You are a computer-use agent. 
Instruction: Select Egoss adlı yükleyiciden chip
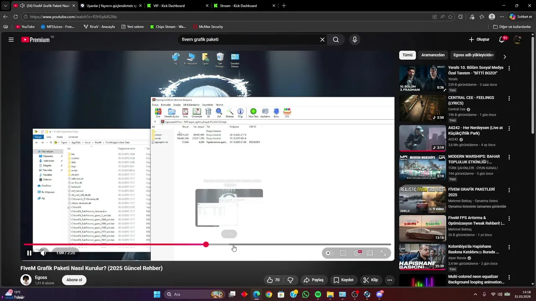pyautogui.click(x=474, y=55)
